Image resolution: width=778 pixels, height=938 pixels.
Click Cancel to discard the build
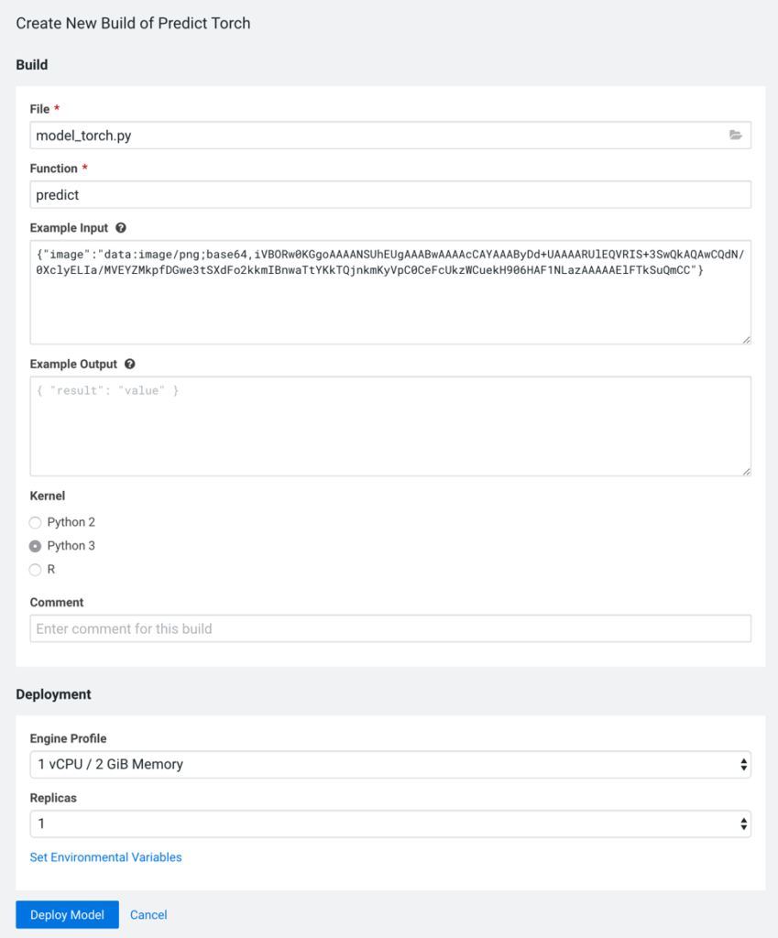[148, 914]
